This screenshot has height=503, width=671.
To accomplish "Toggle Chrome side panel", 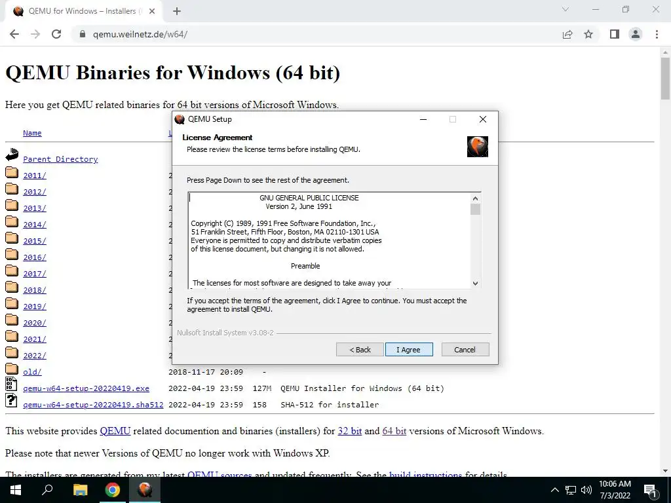I will click(x=615, y=34).
